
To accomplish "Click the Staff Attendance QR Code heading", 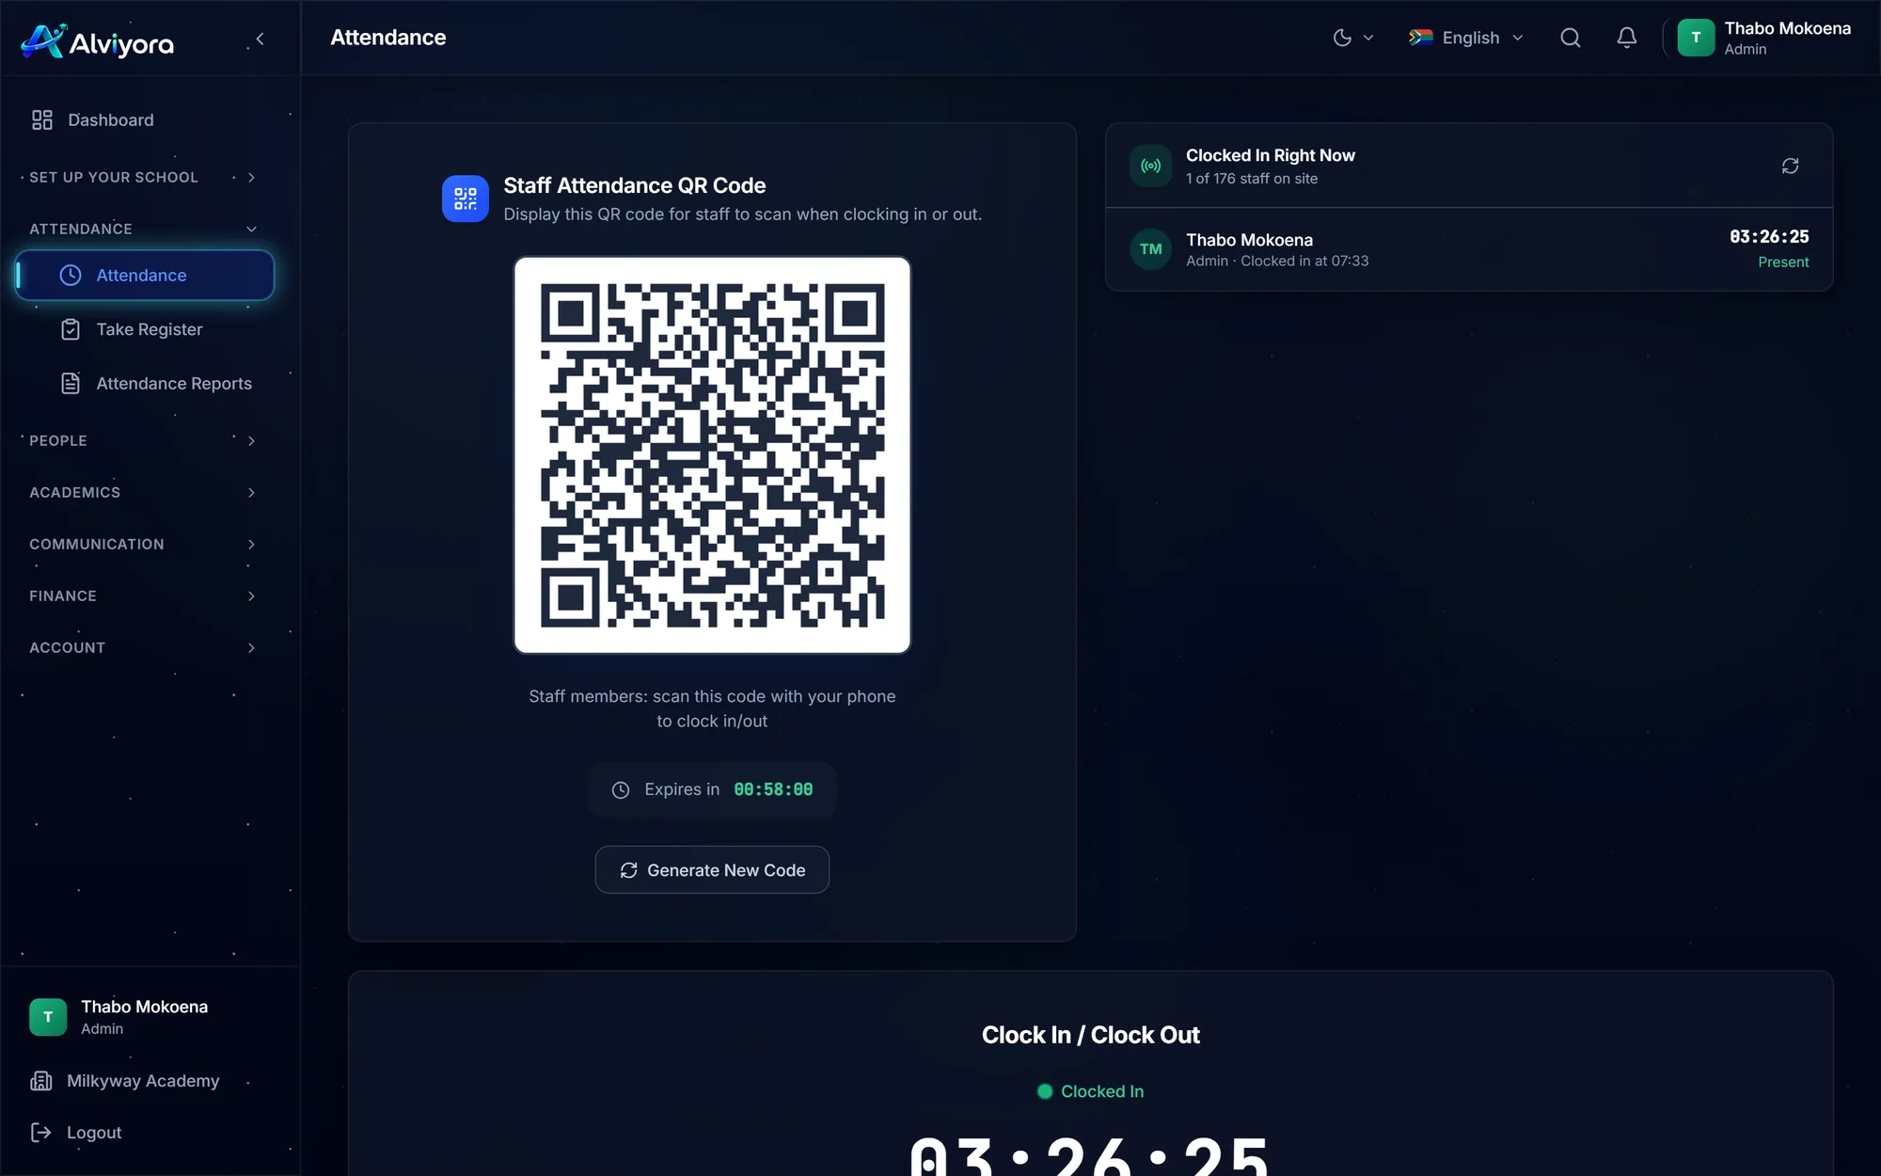I will point(635,185).
